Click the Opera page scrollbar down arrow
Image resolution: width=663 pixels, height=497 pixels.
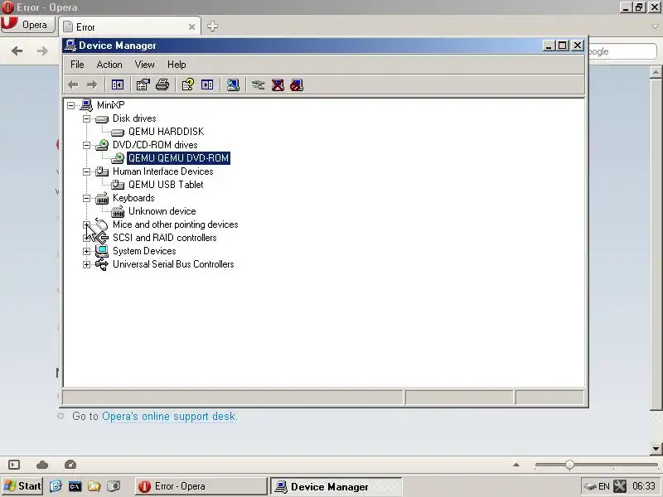(656, 449)
